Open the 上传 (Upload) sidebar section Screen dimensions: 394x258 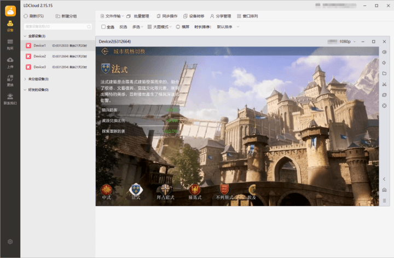[x=10, y=63]
